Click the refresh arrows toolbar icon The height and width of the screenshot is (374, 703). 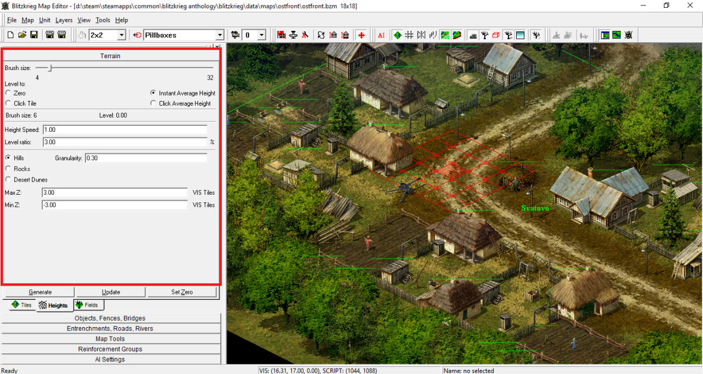click(321, 35)
